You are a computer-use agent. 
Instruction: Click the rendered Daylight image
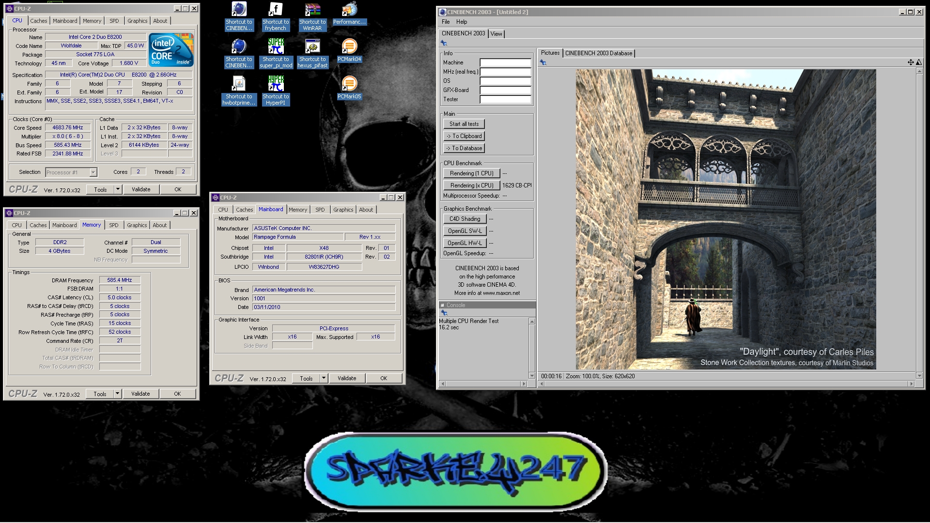pyautogui.click(x=726, y=219)
